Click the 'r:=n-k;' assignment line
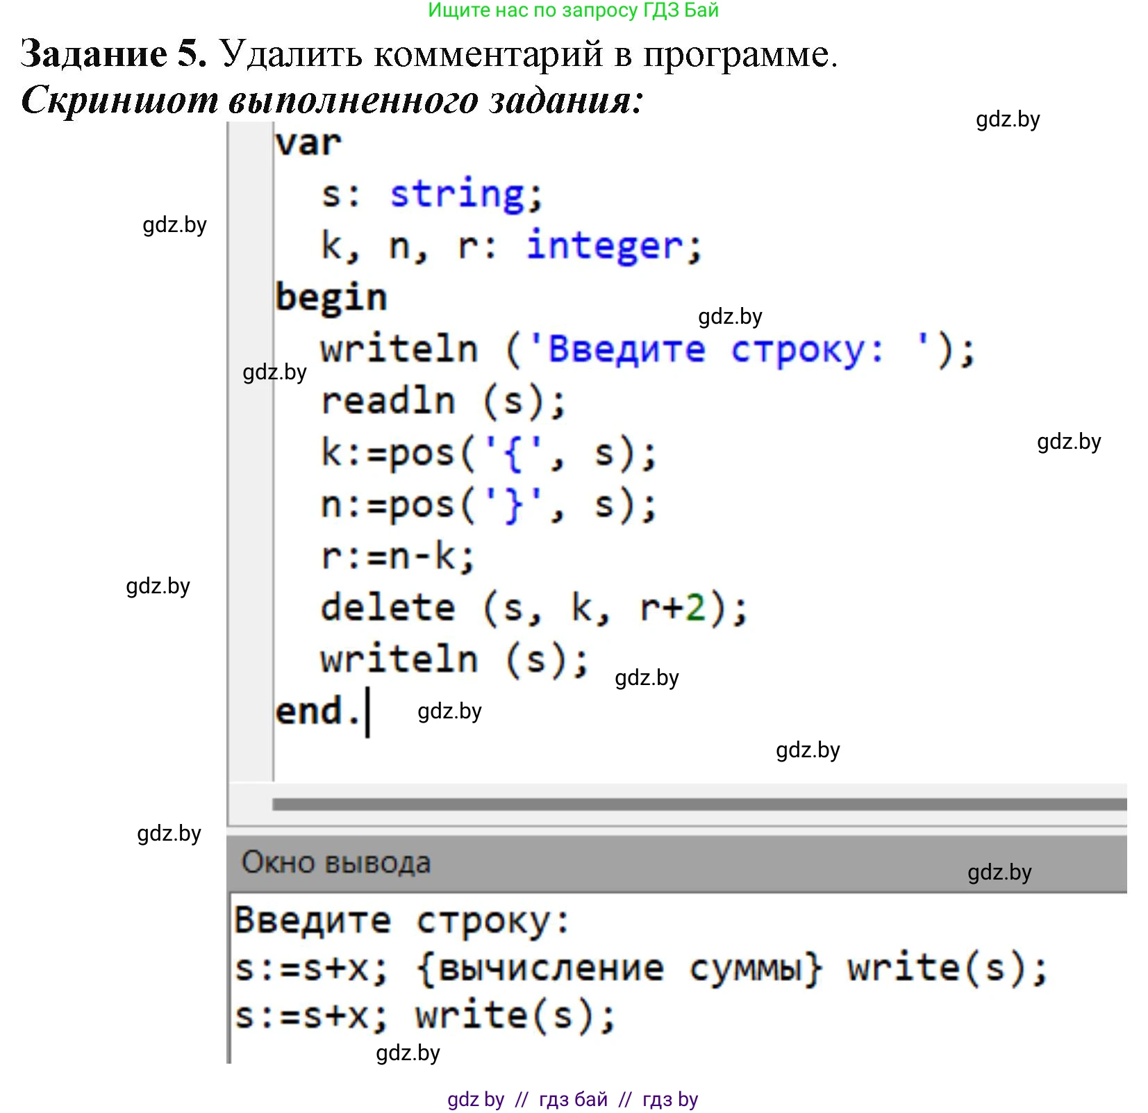The image size is (1148, 1113). point(397,556)
